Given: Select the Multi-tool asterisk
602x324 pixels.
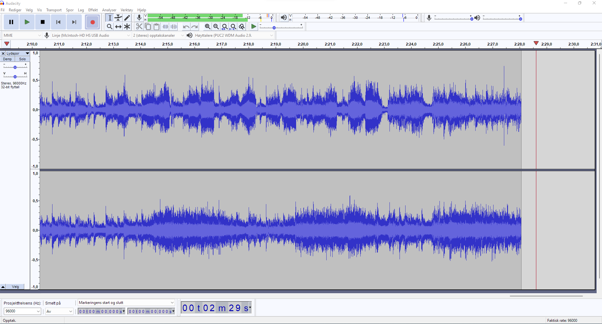Looking at the screenshot, I should 127,27.
